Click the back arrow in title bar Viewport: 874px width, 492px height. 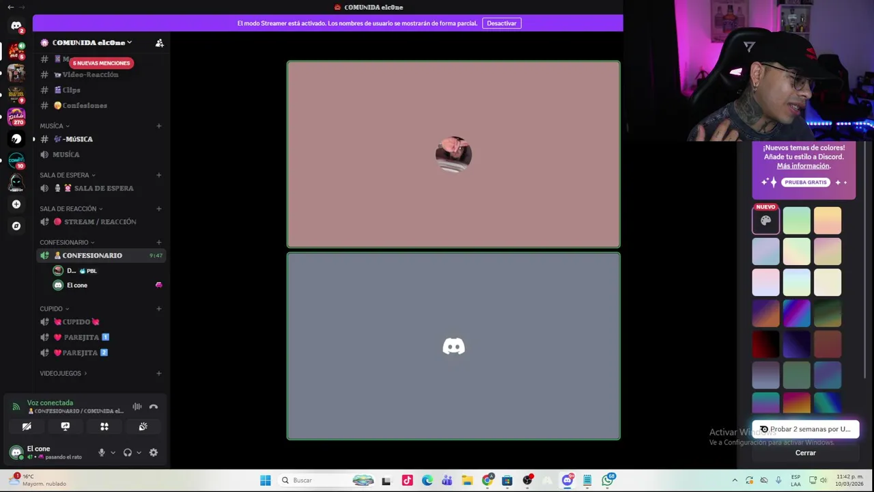pyautogui.click(x=10, y=7)
